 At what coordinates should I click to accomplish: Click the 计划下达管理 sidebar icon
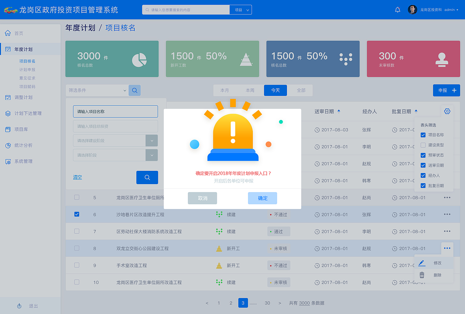pos(8,113)
